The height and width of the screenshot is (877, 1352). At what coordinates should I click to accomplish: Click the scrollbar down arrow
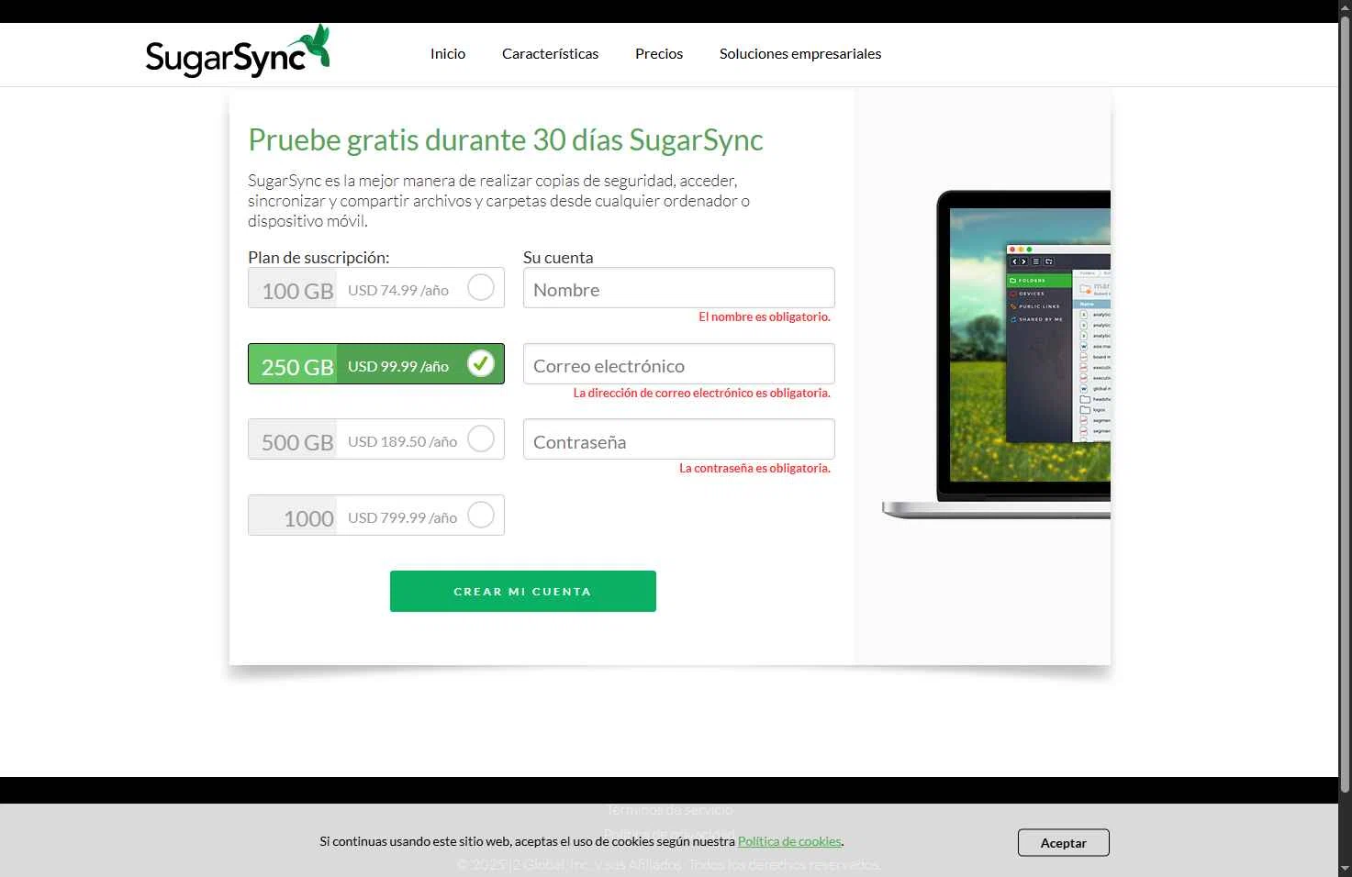(1346, 869)
